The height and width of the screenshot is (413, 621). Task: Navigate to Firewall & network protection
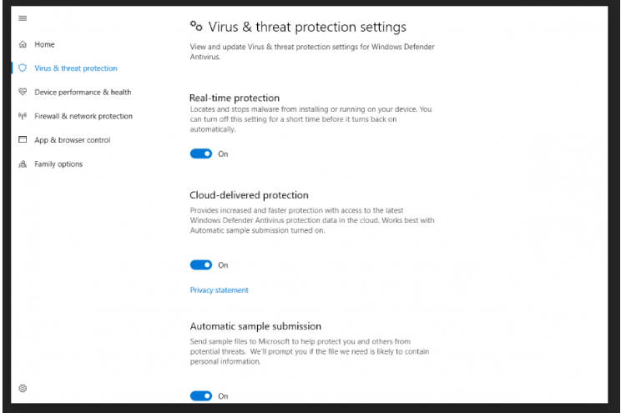(x=83, y=116)
